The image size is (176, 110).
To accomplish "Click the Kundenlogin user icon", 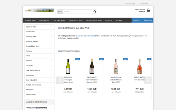I will 126,4.
